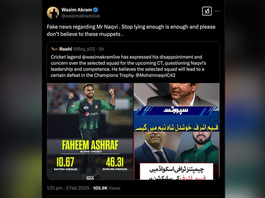
Task: Click the 1:31 pm · 3 Feb 2025 timestamp
Action: tap(68, 188)
